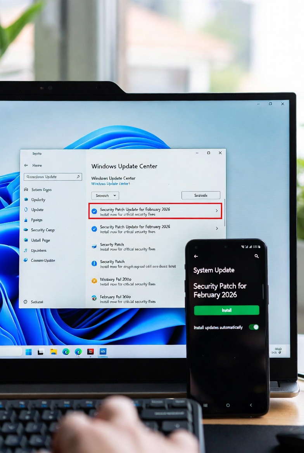Click the icon beside Upalsters in the sidebar
Viewport: 304px width, 453px height.
[x=26, y=250]
